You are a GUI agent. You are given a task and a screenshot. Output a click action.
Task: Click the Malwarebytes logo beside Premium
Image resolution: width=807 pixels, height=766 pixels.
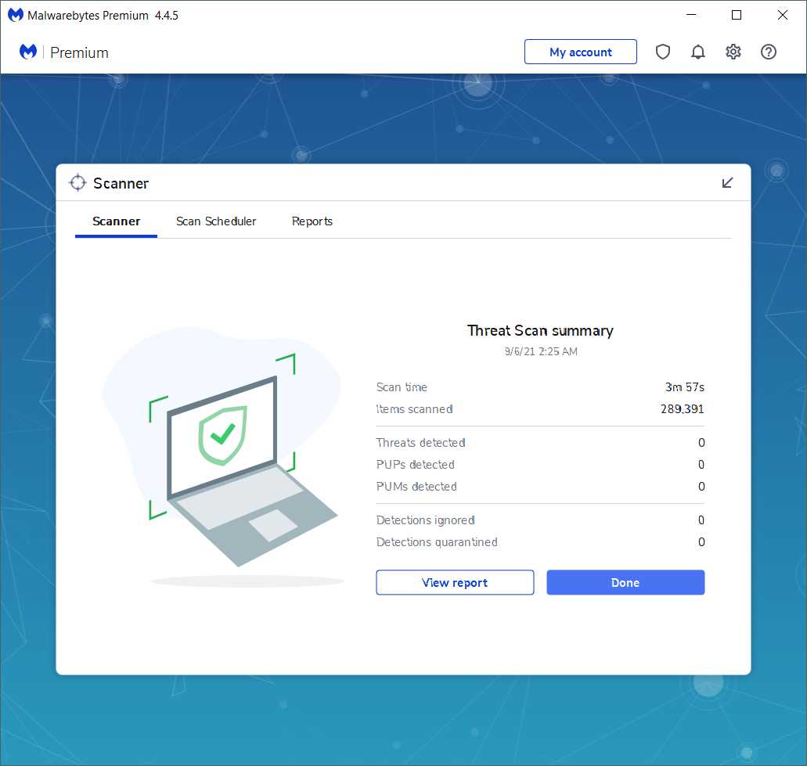pos(28,52)
